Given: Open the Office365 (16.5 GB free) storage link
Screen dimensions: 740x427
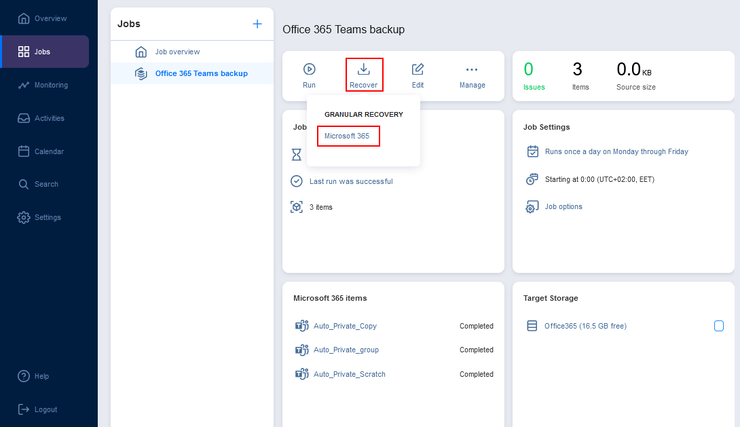Looking at the screenshot, I should pos(585,326).
